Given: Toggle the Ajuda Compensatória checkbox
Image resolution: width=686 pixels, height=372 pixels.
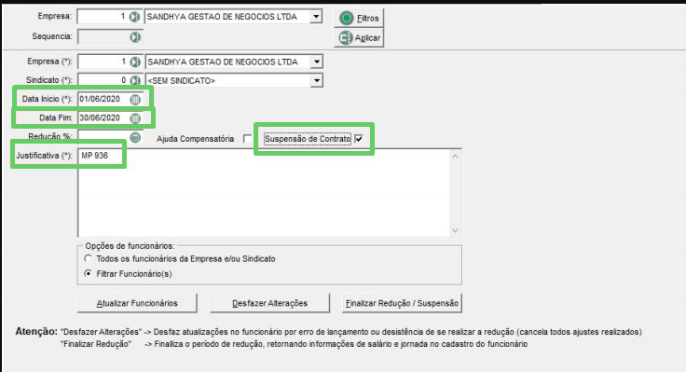Looking at the screenshot, I should point(248,139).
